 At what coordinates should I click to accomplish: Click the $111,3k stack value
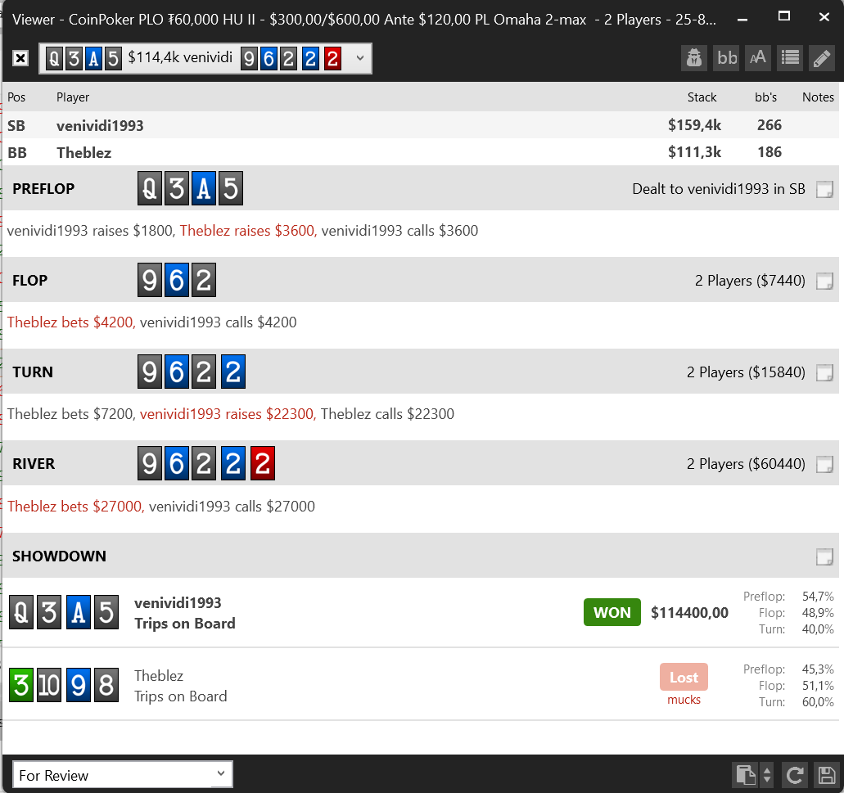(x=694, y=152)
